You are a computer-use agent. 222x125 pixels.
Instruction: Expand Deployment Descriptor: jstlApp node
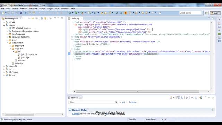coord(7,31)
